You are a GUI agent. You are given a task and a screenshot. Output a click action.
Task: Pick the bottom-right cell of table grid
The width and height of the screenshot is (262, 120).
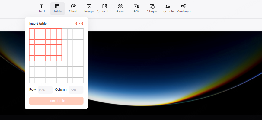[81, 80]
